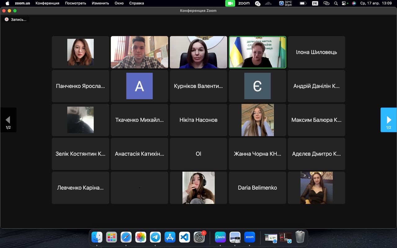This screenshot has height=248, width=397.
Task: Open Canva app in the Dock
Action: tap(220, 237)
